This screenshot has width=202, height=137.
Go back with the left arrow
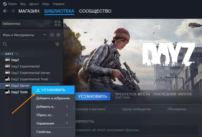(5, 11)
